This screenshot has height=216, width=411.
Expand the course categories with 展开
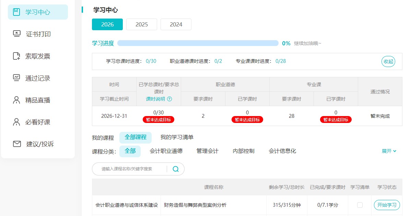(x=389, y=151)
